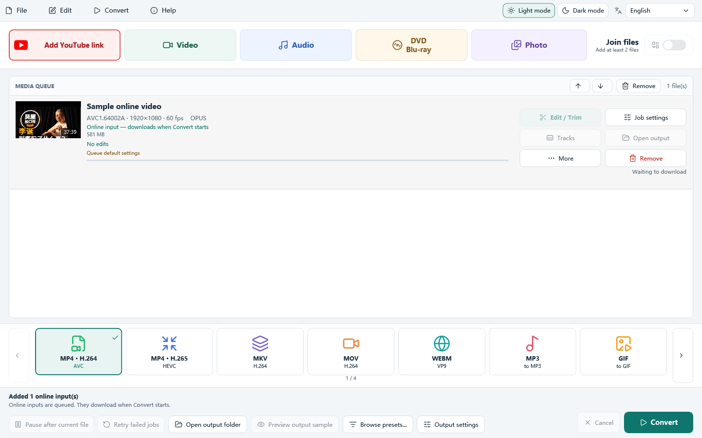Expand the More options for the video
This screenshot has width=702, height=438.
(x=560, y=158)
